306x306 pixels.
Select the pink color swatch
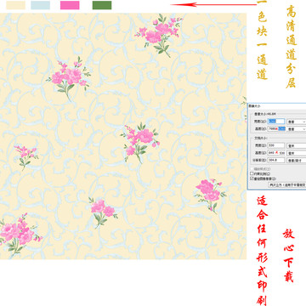[x=70, y=5]
